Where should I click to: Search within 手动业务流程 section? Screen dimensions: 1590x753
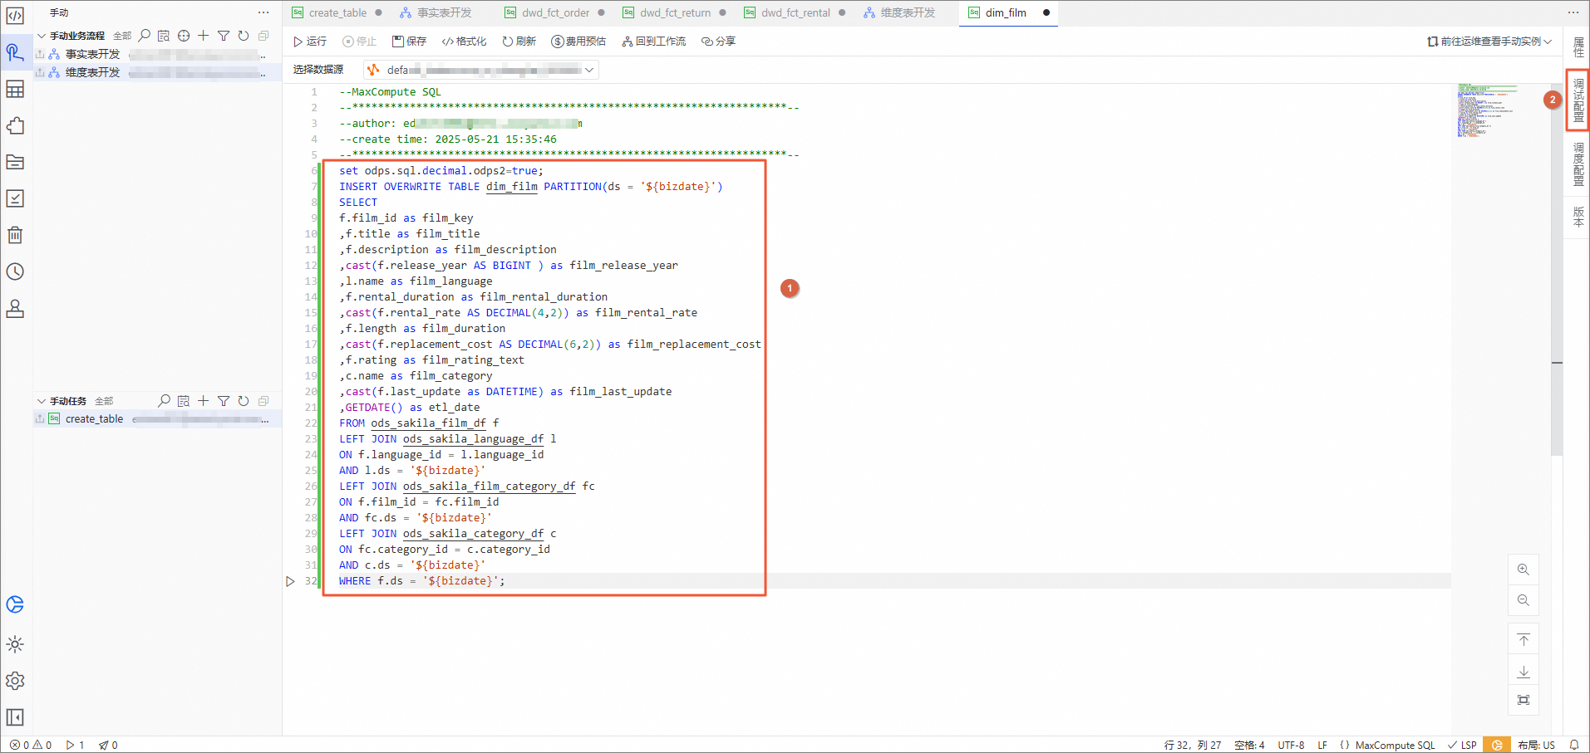pyautogui.click(x=144, y=36)
